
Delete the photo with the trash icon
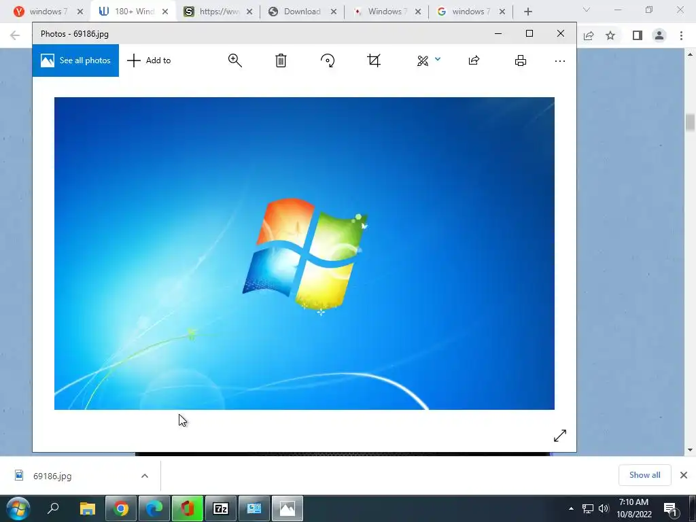[x=281, y=60]
